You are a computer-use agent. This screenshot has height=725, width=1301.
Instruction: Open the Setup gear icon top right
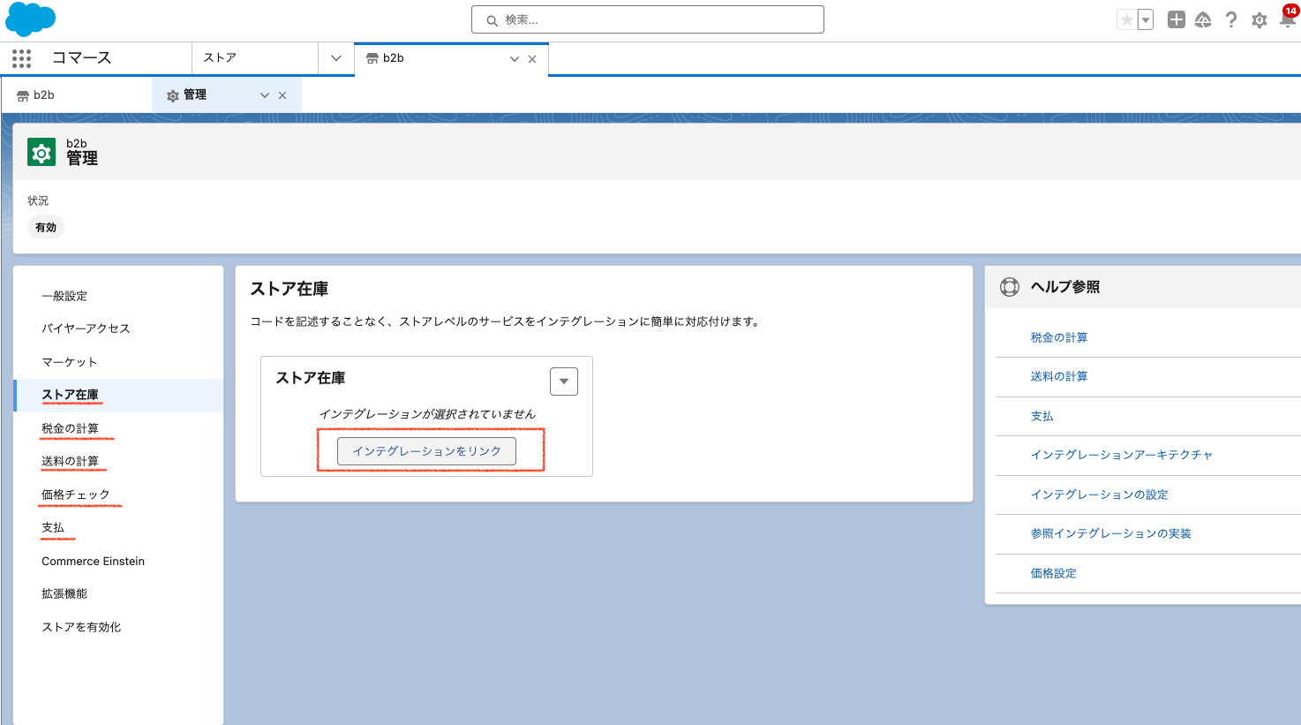[1260, 19]
